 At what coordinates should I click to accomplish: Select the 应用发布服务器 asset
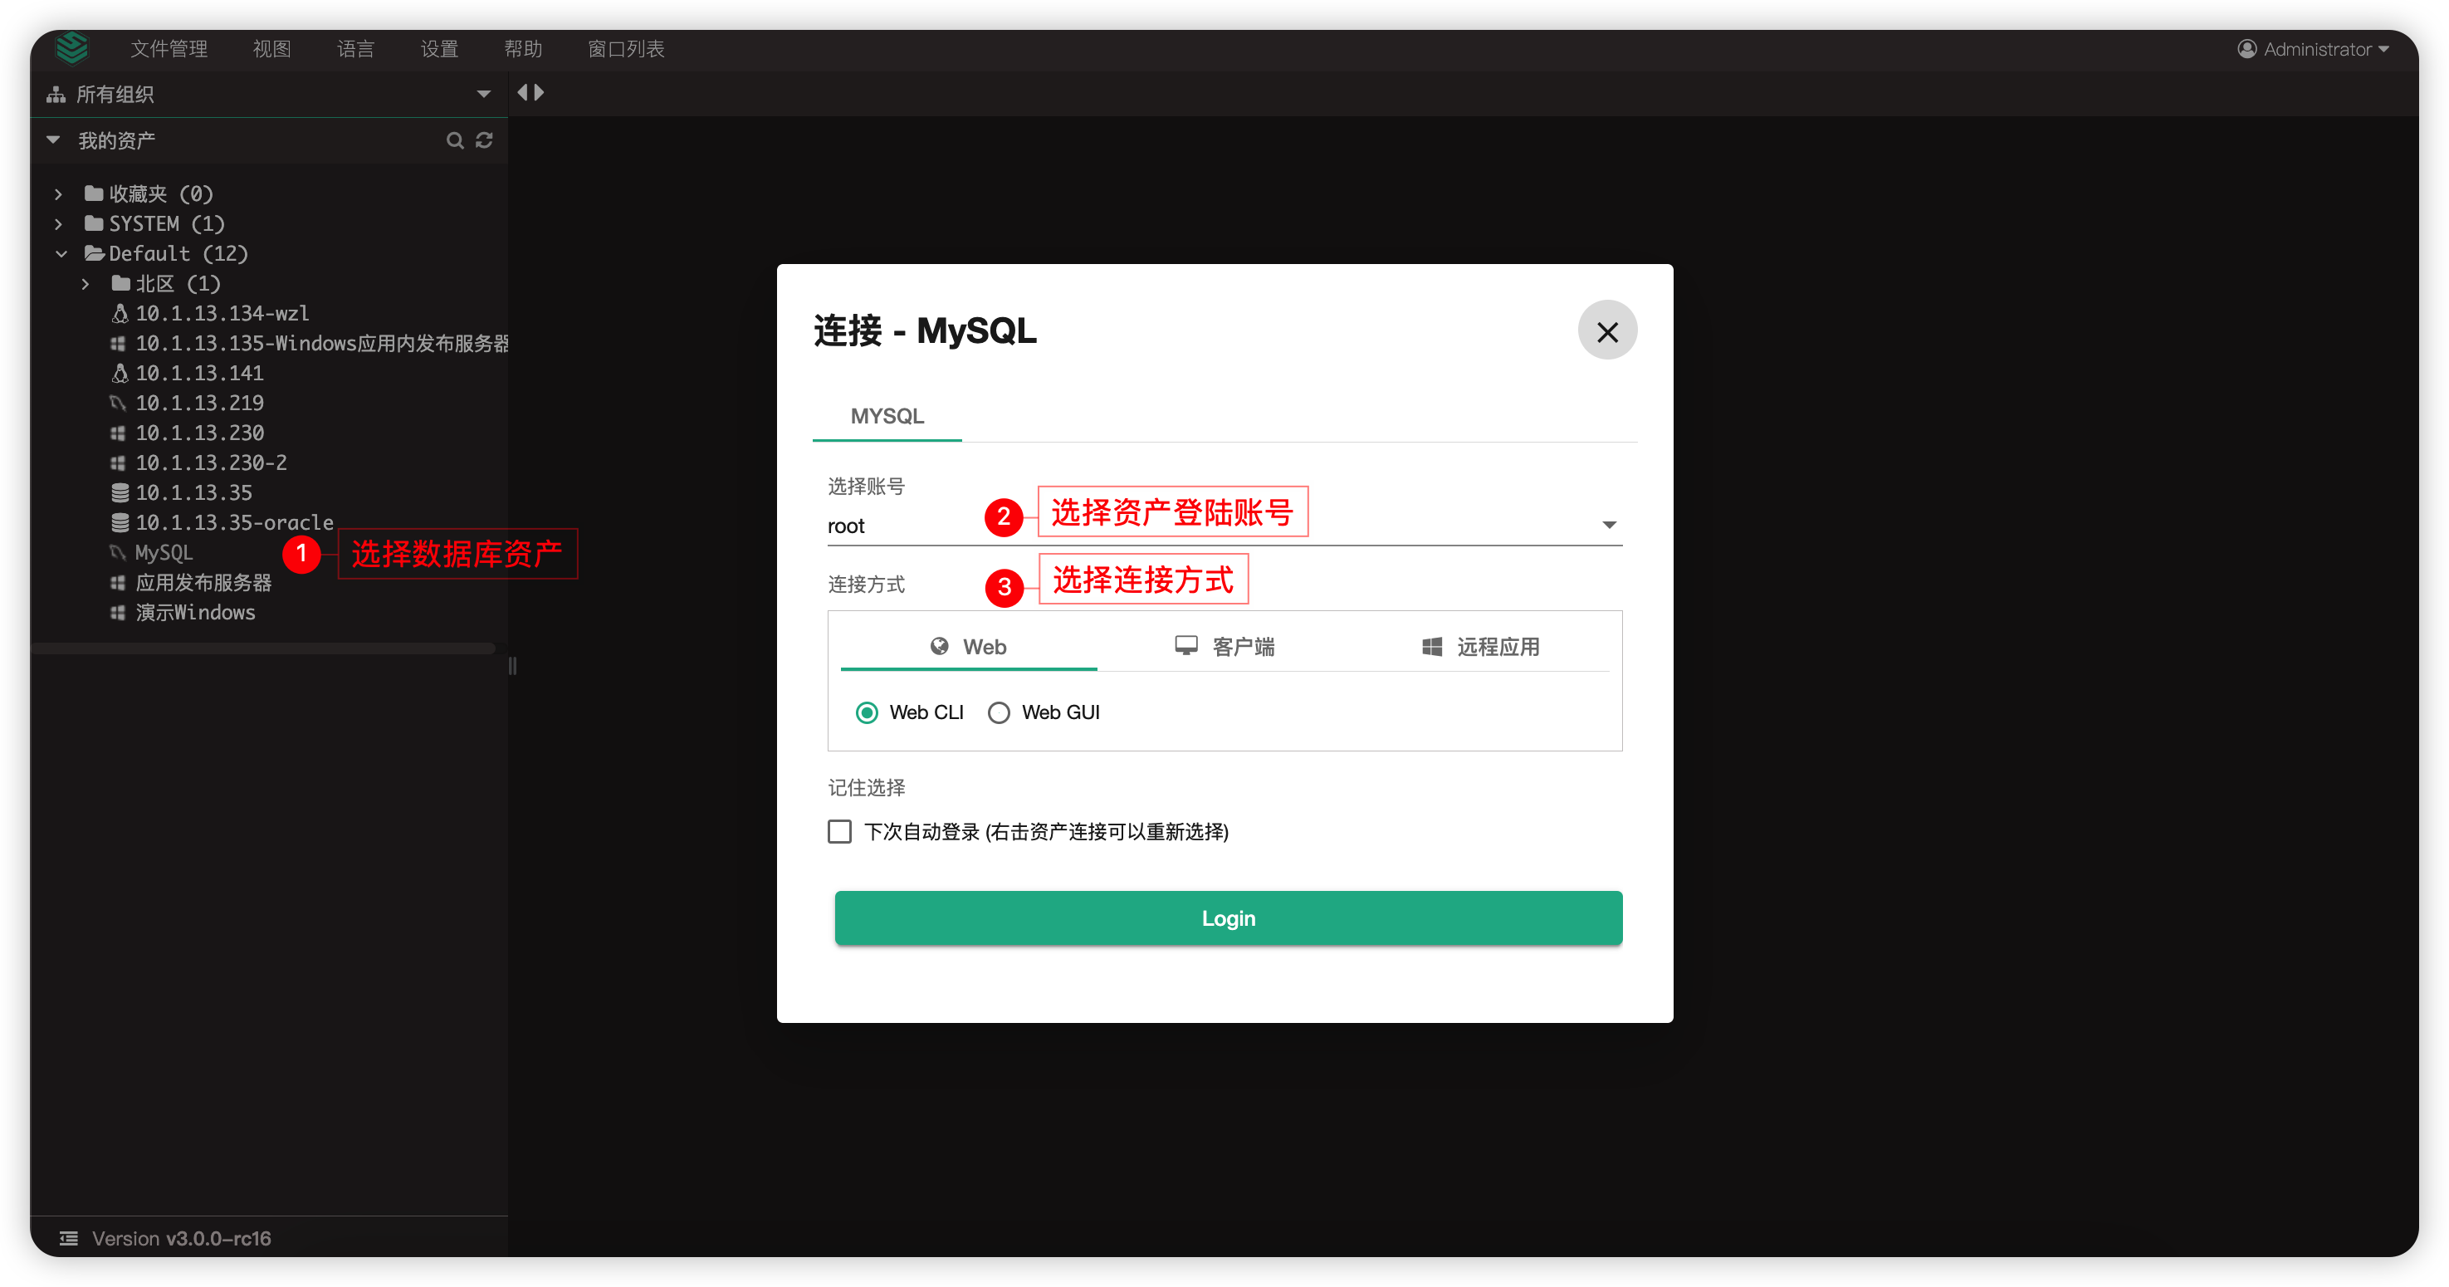point(203,582)
